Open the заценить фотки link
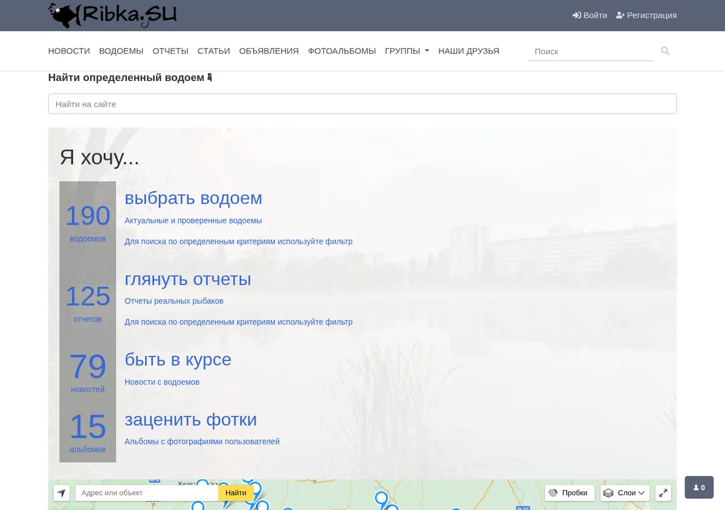Image resolution: width=725 pixels, height=510 pixels. click(191, 419)
